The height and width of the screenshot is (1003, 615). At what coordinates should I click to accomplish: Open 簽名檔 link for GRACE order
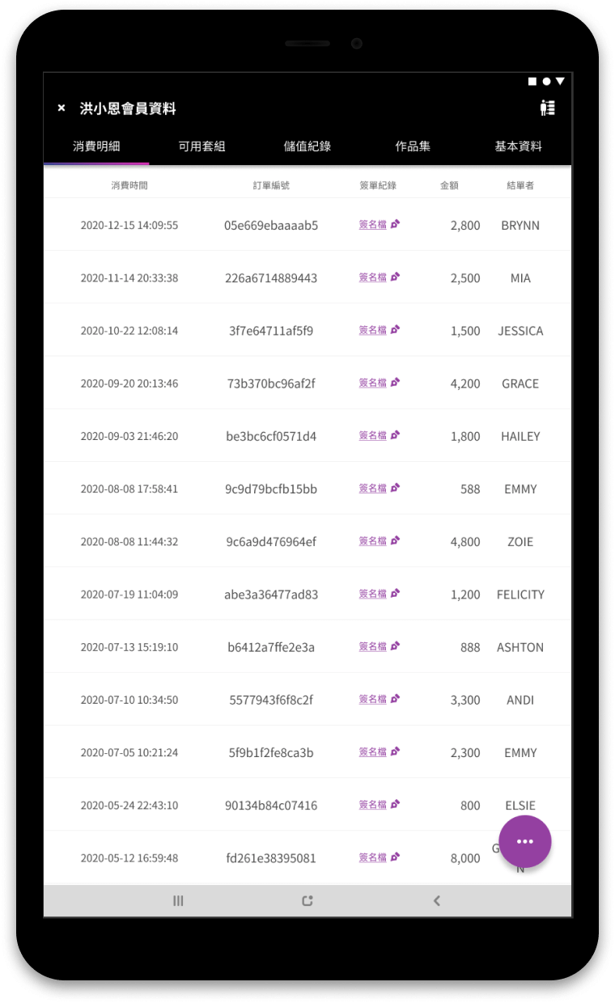(x=373, y=383)
